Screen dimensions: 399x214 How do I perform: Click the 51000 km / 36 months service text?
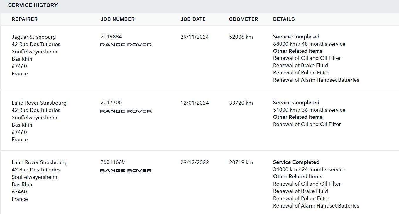309,110
